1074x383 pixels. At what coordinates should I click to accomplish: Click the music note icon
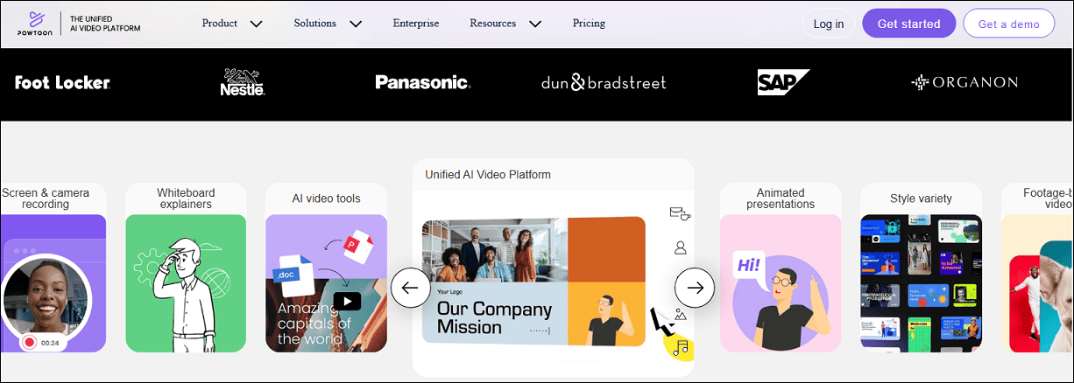pyautogui.click(x=681, y=346)
